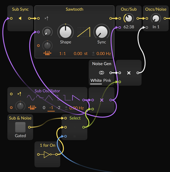Click the Noise Gen stereo circles icon

tap(101, 73)
